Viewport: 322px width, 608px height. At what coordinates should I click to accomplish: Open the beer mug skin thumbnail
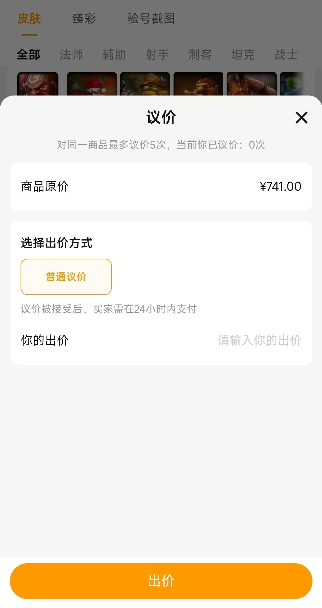[251, 84]
